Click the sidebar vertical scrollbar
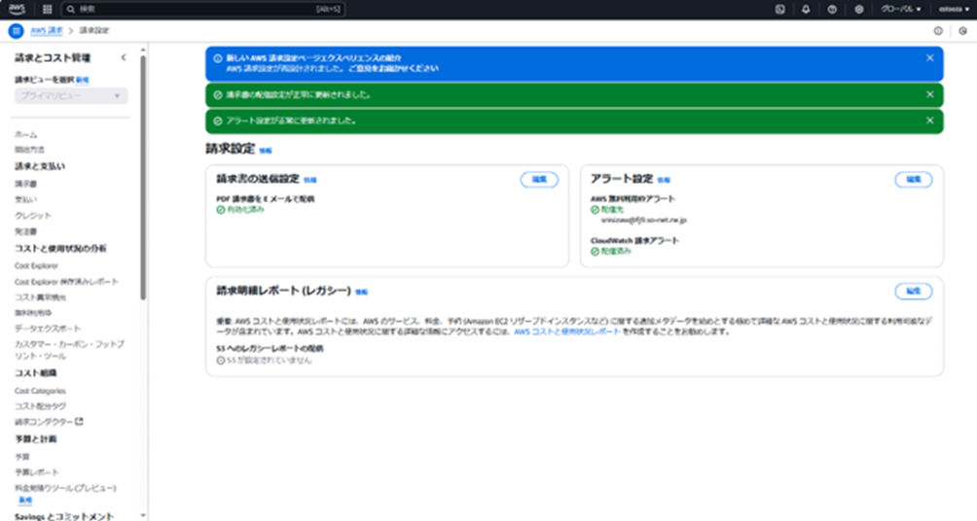977x521 pixels. [x=143, y=178]
